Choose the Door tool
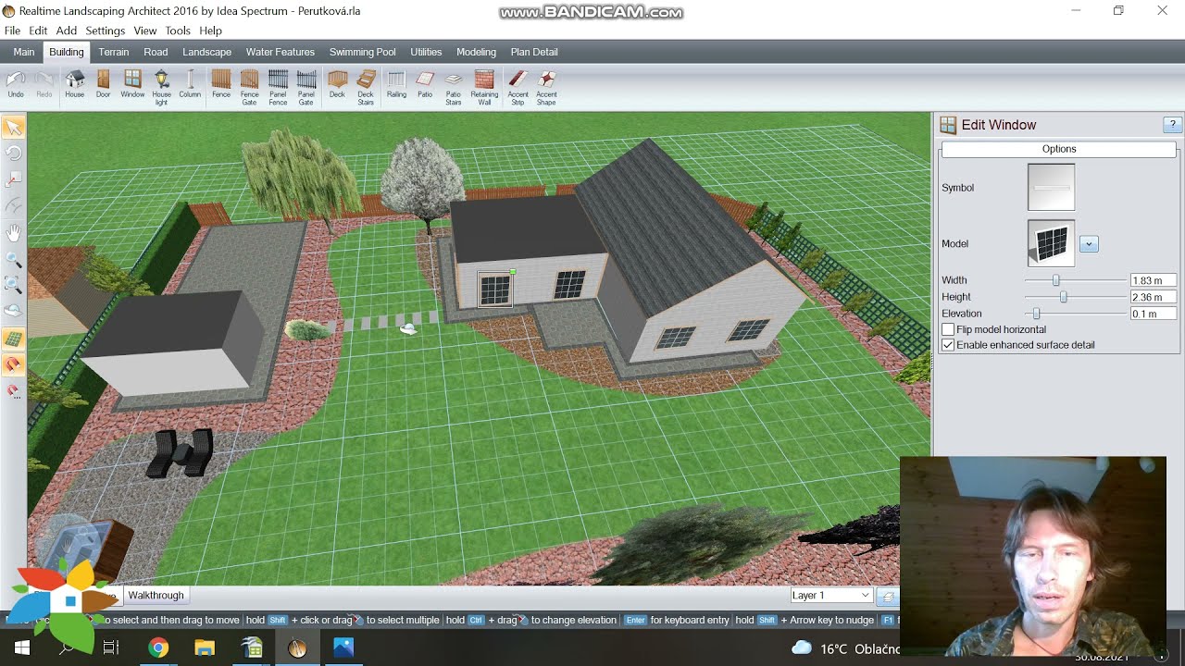Screen dimensions: 1185x666 pos(103,84)
